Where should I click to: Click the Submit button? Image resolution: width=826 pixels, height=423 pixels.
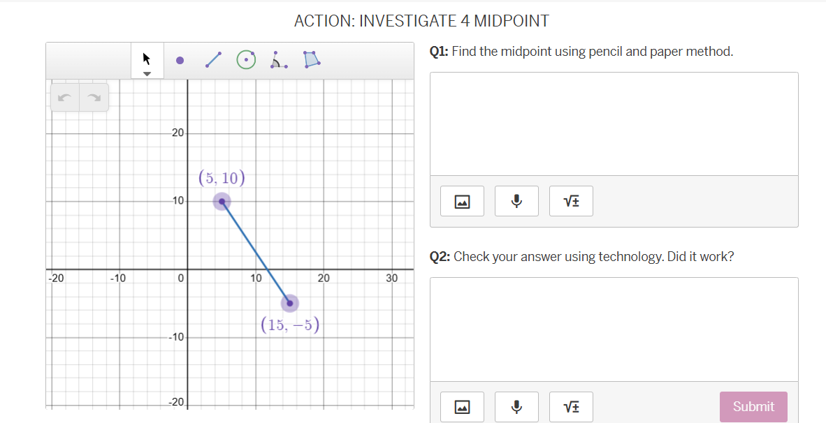click(x=753, y=406)
